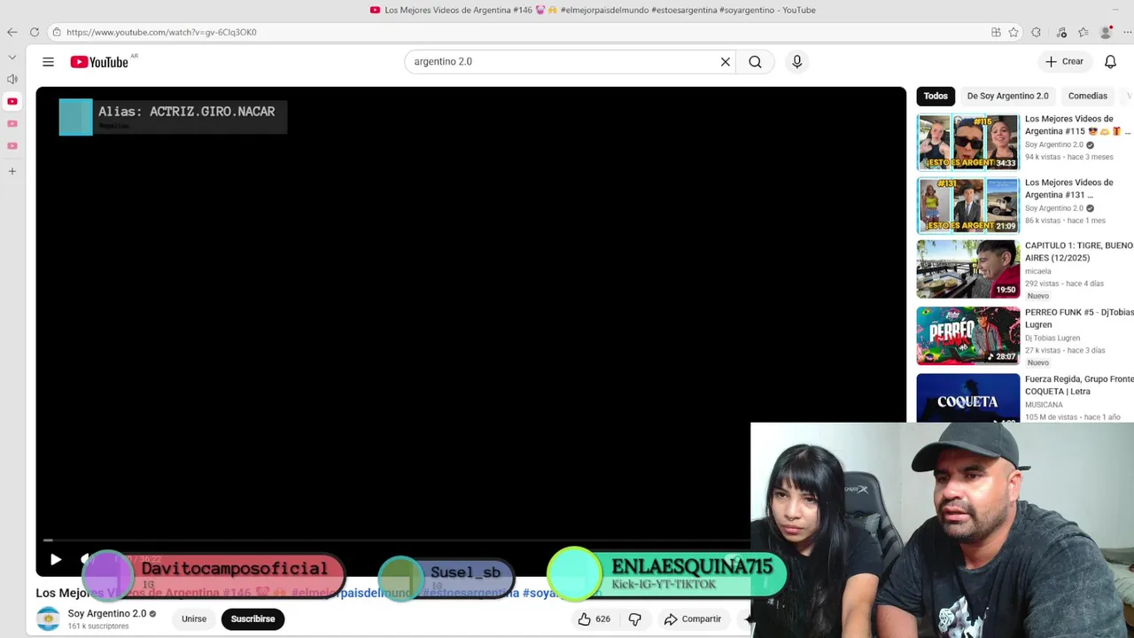Reload the page with the refresh icon

[35, 32]
